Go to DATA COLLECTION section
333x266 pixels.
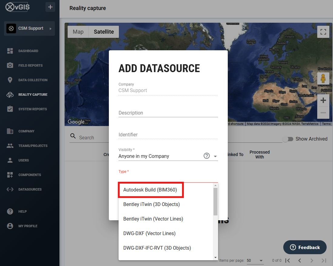[x=33, y=80]
